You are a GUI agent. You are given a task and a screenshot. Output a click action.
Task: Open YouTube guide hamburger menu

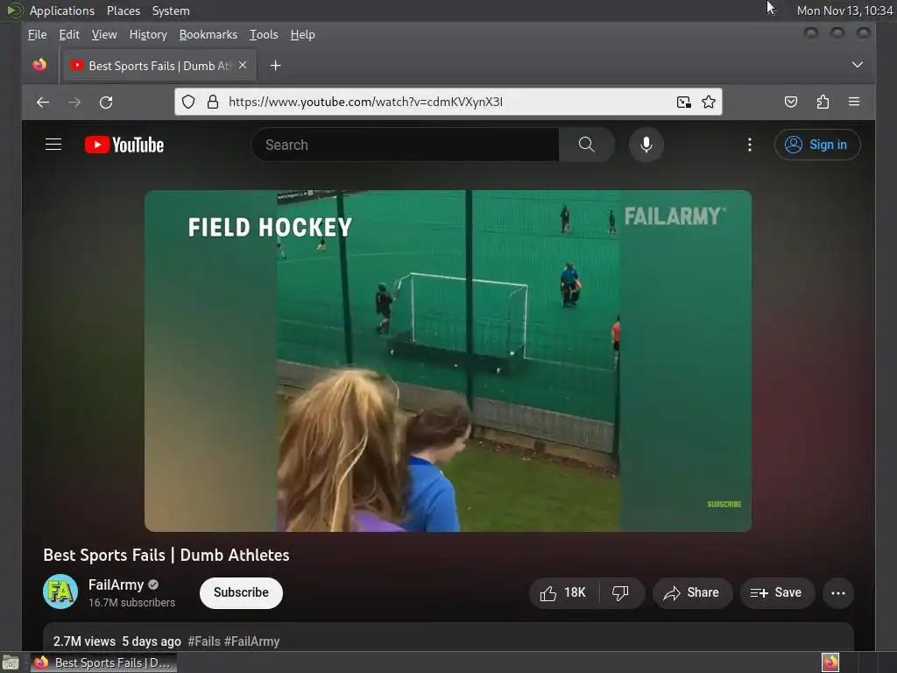[x=53, y=145]
